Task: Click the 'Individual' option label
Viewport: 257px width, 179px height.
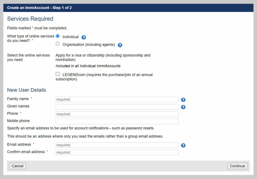Action: [71, 37]
